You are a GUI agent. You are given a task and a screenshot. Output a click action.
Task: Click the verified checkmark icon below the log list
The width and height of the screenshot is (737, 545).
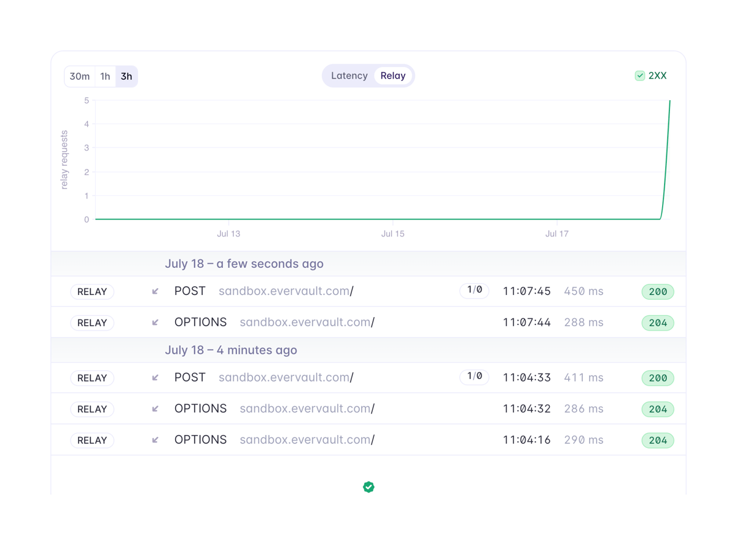(x=368, y=487)
